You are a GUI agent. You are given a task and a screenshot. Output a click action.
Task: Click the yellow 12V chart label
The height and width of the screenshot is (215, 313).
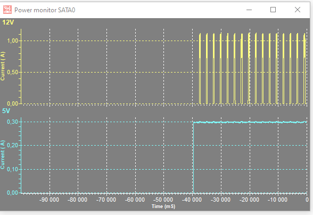tap(8, 22)
